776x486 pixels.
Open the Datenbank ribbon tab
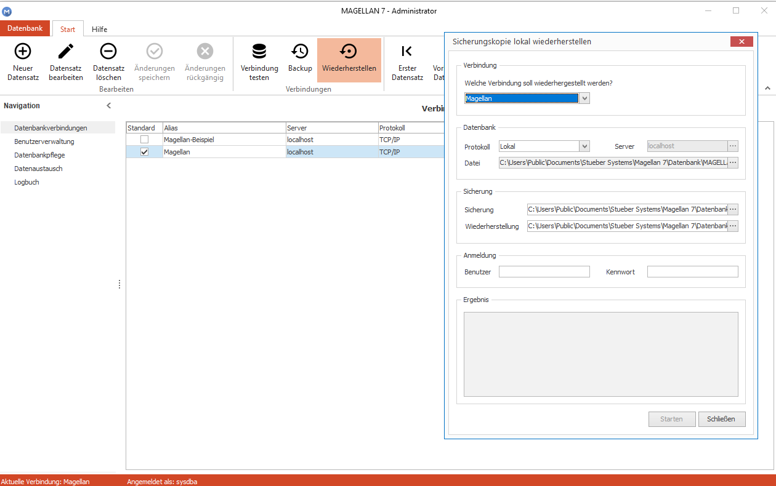click(x=25, y=28)
